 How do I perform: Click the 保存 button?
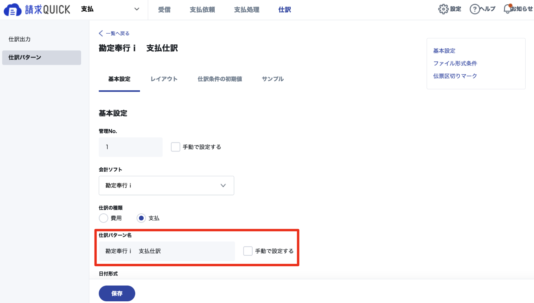[117, 293]
